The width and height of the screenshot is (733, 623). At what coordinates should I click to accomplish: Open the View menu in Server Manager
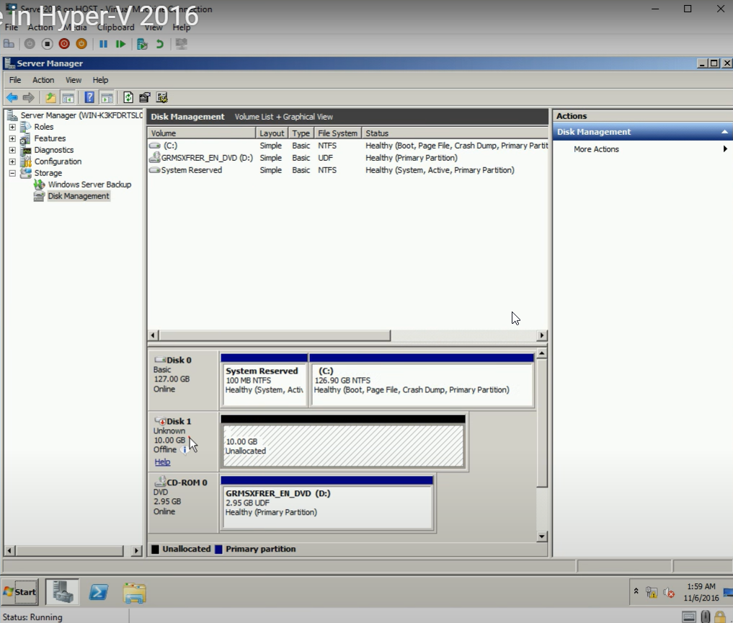tap(74, 80)
